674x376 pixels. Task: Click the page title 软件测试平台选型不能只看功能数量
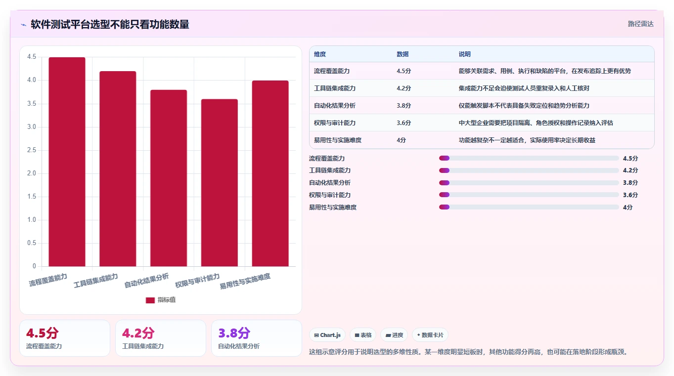coord(110,24)
